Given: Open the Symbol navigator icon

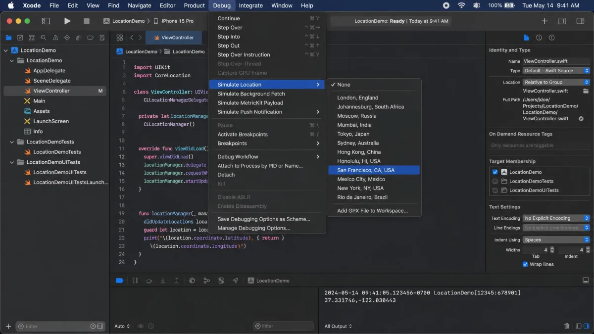Looking at the screenshot, I should pyautogui.click(x=32, y=38).
